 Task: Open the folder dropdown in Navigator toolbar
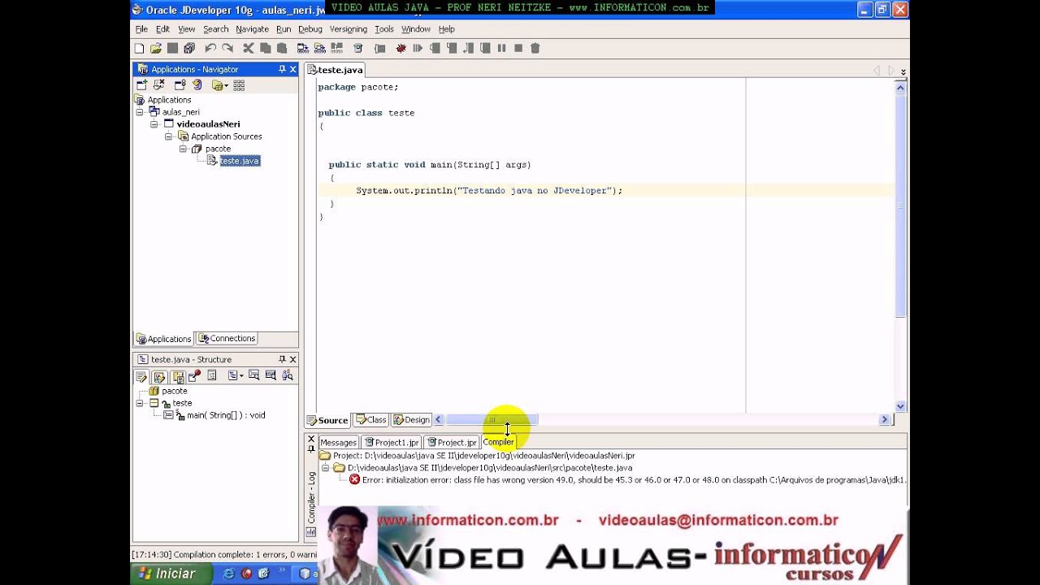(x=219, y=85)
